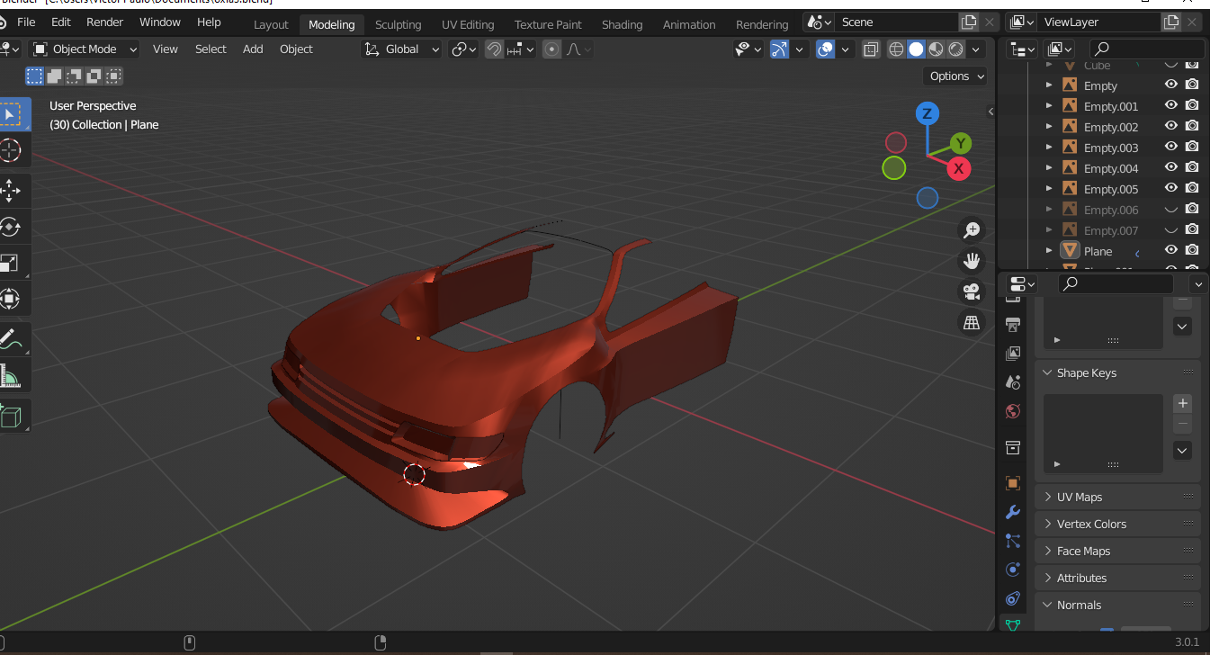Switch to the Shading workspace tab
The width and height of the screenshot is (1210, 655).
[x=622, y=24]
